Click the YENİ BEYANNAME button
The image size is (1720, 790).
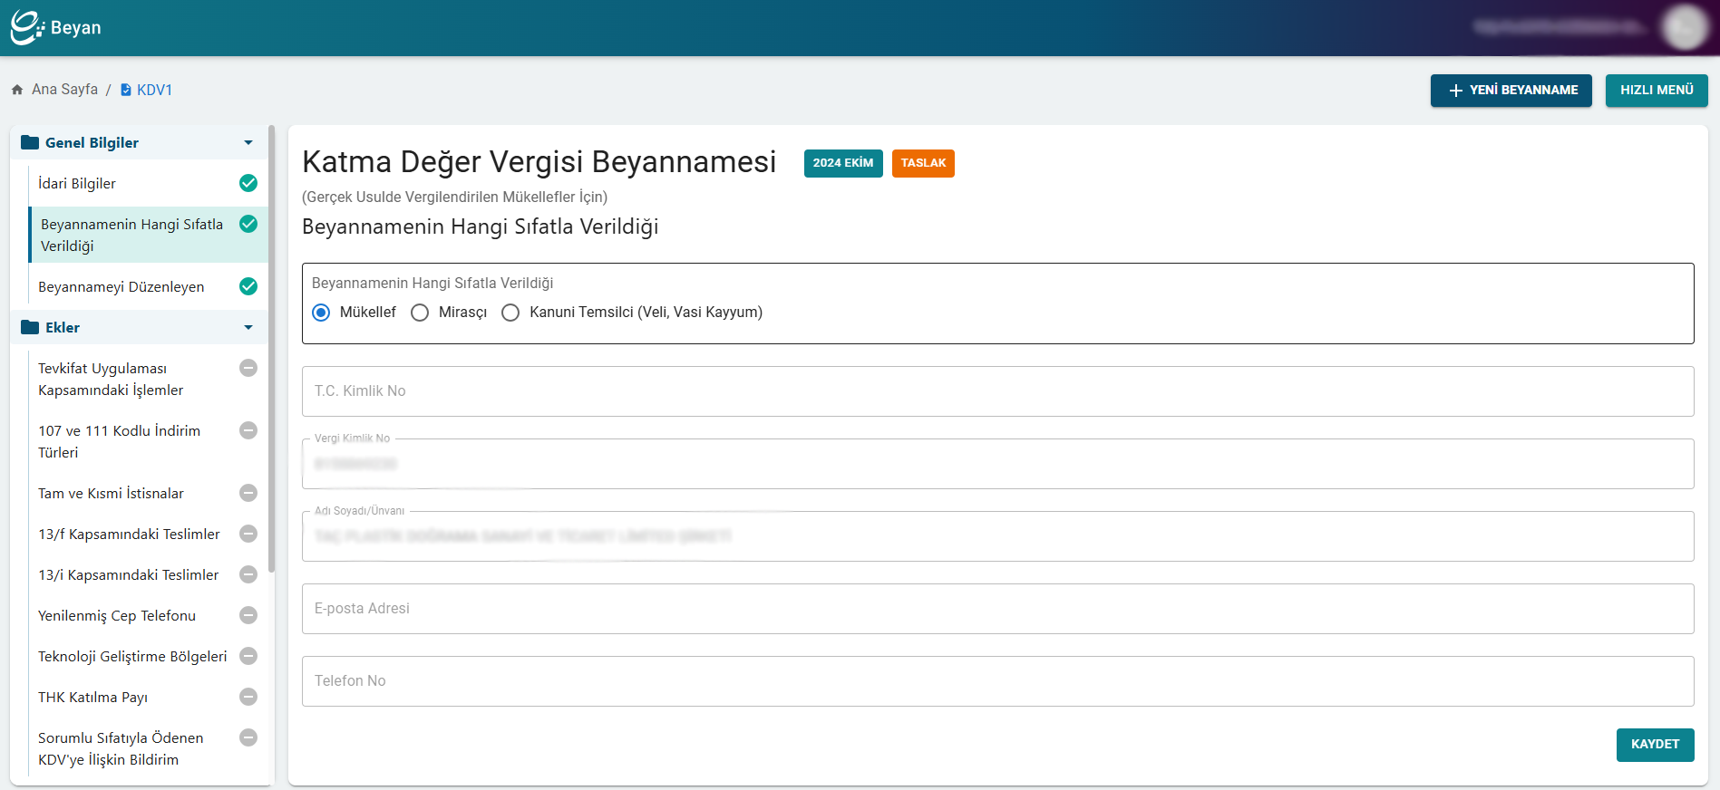(x=1511, y=91)
